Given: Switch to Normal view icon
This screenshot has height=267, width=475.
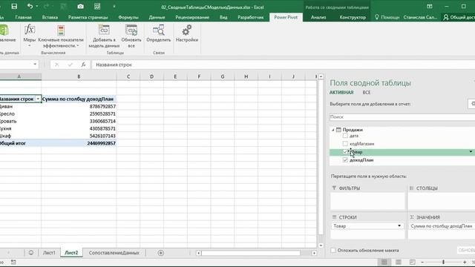Looking at the screenshot, I should [x=384, y=262].
